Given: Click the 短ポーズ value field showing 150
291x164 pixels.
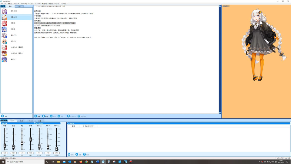Looking at the screenshot, I should [x=39, y=153].
